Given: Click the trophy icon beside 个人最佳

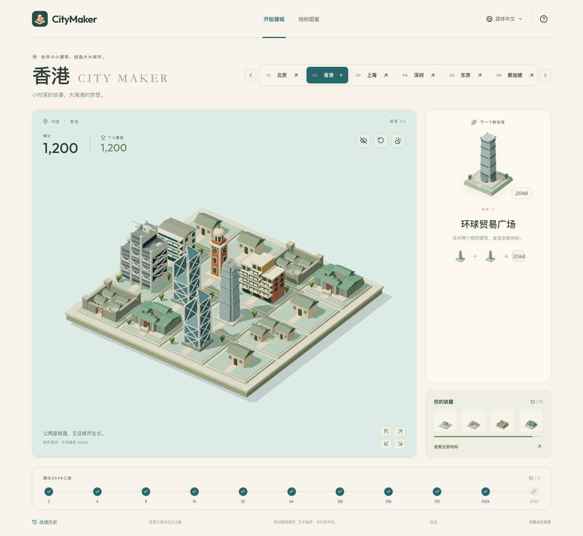Looking at the screenshot, I should (103, 138).
